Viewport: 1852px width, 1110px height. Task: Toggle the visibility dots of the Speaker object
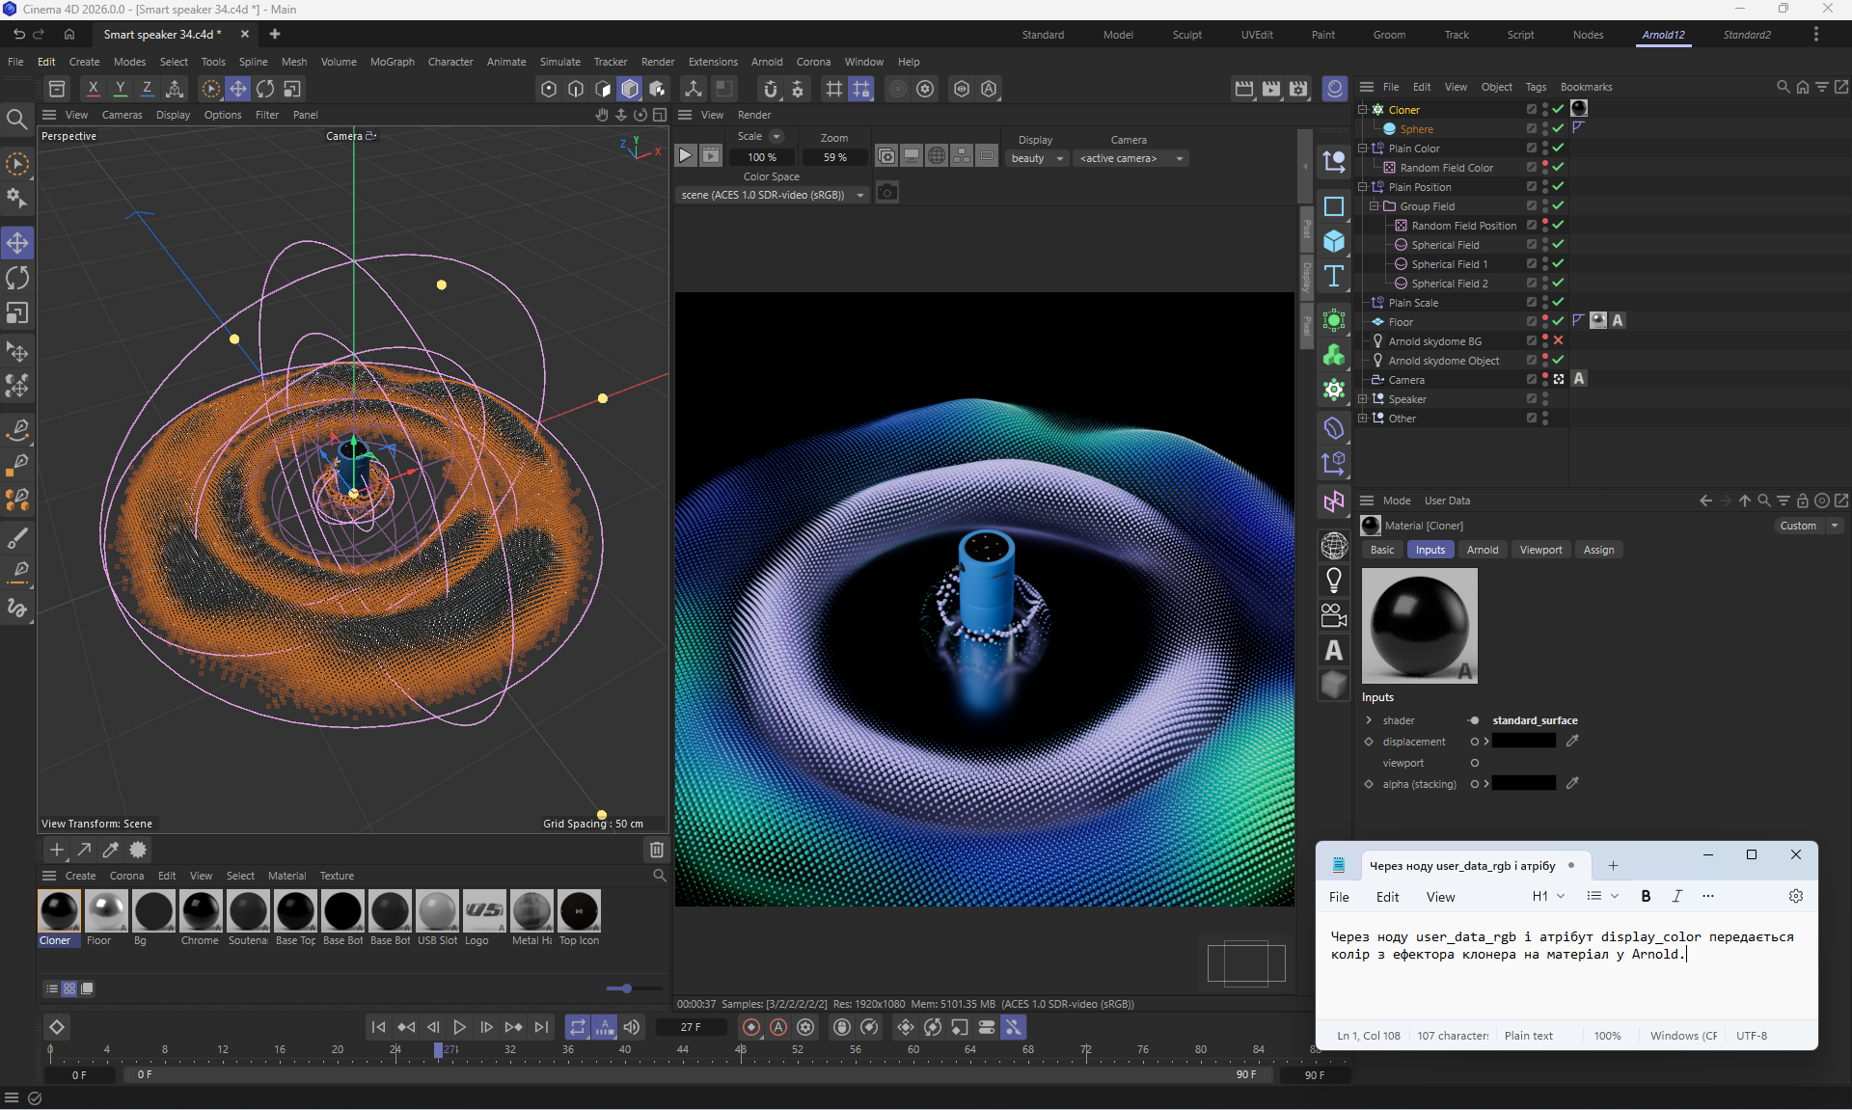coord(1545,398)
